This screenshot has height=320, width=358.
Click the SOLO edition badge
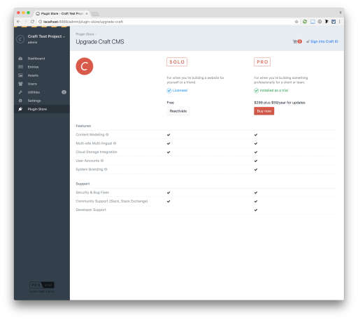coord(177,62)
